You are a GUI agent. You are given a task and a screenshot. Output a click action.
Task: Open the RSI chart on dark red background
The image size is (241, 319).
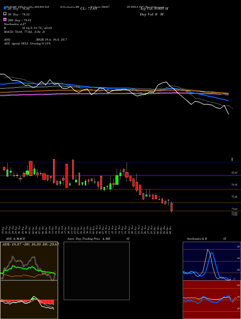pyautogui.click(x=212, y=300)
